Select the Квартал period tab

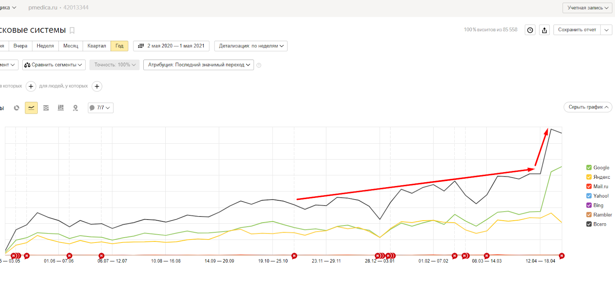(96, 46)
